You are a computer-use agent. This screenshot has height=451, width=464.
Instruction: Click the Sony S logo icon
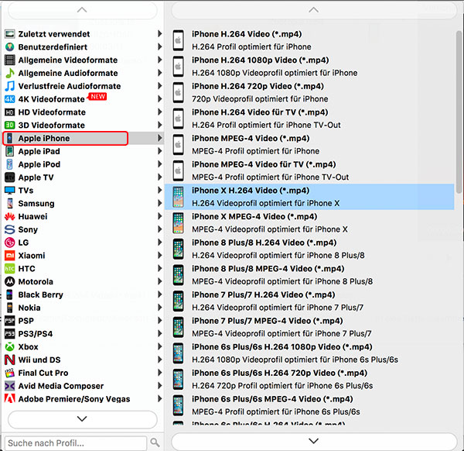[x=10, y=229]
